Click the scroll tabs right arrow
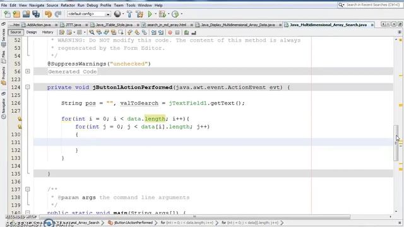This screenshot has height=227, width=404. (x=388, y=24)
